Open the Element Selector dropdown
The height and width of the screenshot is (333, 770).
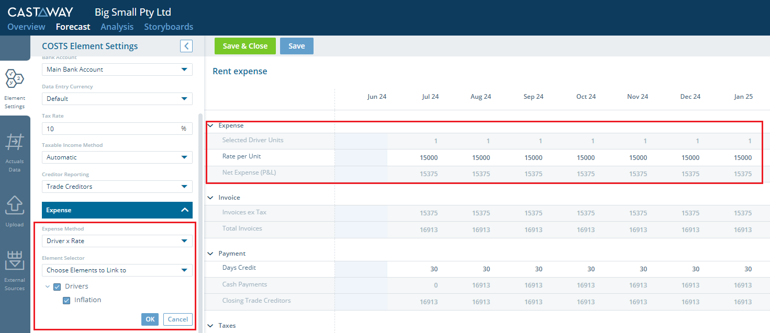click(117, 270)
